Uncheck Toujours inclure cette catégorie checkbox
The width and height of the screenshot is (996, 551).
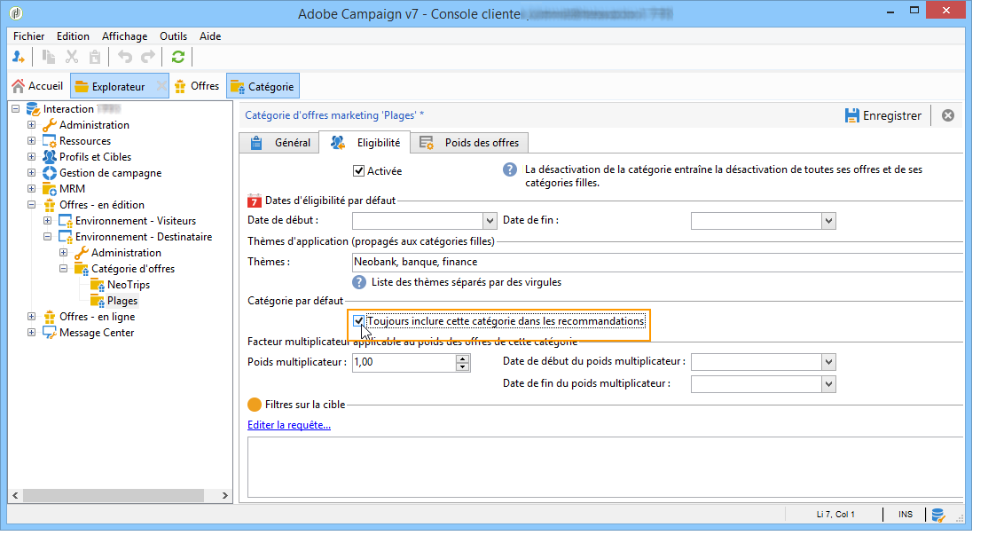pyautogui.click(x=358, y=321)
